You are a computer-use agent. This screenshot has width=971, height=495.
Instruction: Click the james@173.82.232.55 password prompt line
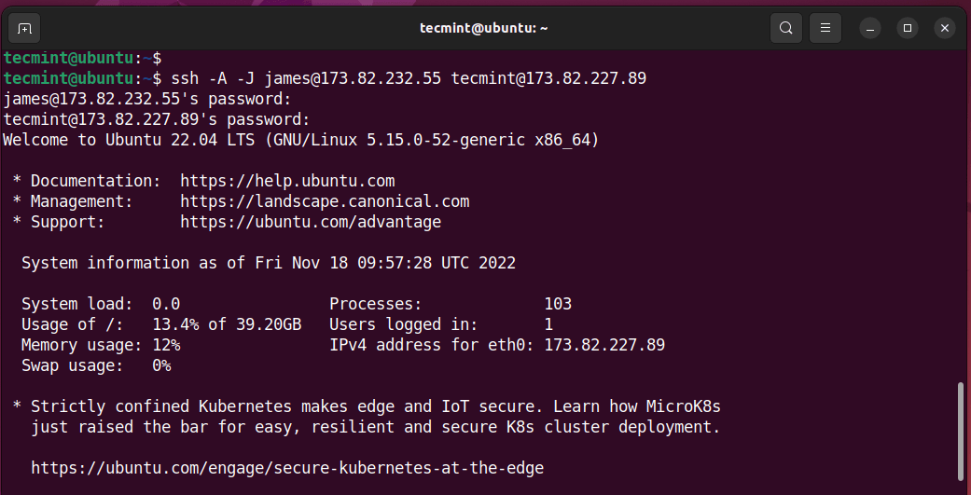click(147, 99)
